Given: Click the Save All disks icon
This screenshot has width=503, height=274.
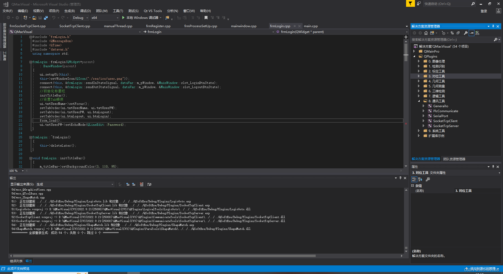Looking at the screenshot, I should [46, 18].
